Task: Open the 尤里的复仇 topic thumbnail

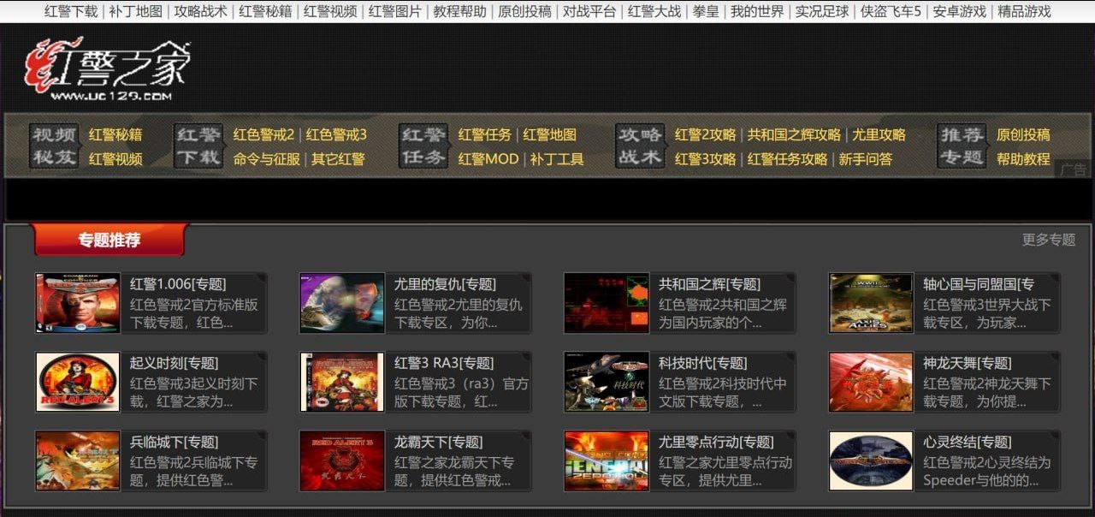Action: (342, 303)
